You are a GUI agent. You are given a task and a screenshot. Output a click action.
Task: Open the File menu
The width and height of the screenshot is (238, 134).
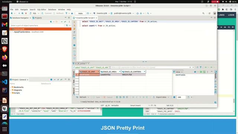click(12, 9)
